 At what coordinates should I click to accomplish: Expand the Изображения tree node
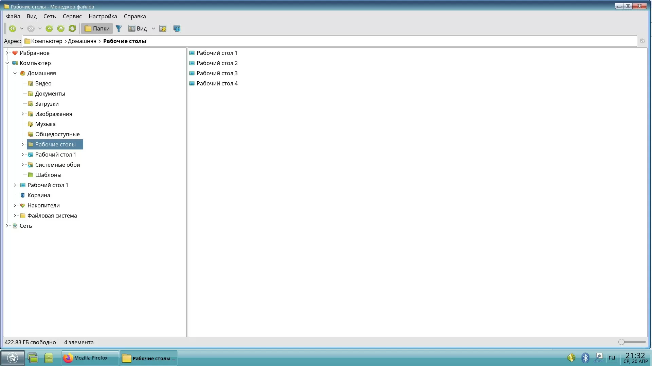coord(23,114)
